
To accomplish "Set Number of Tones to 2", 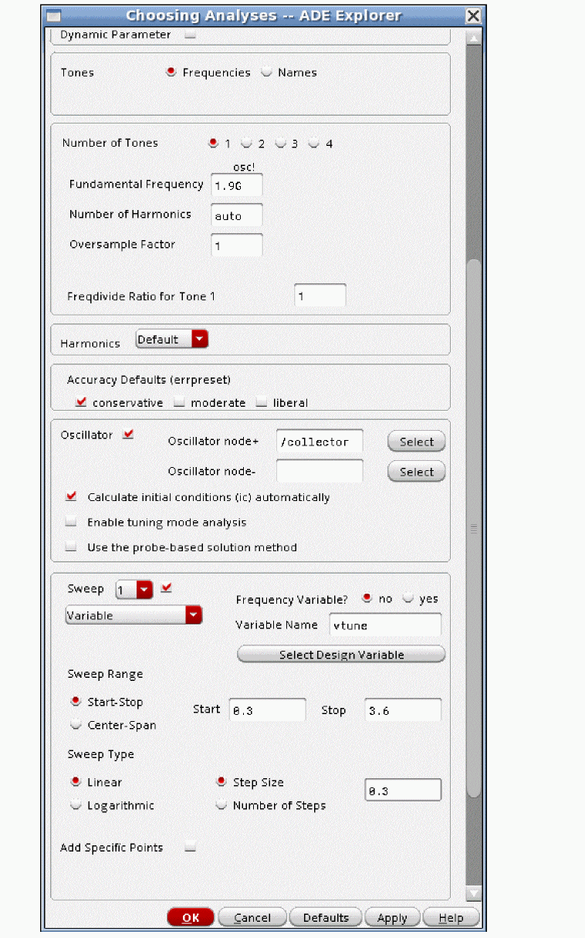I will point(247,144).
